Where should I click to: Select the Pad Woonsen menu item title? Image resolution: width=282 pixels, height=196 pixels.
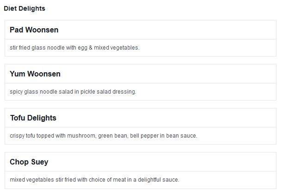pyautogui.click(x=34, y=30)
